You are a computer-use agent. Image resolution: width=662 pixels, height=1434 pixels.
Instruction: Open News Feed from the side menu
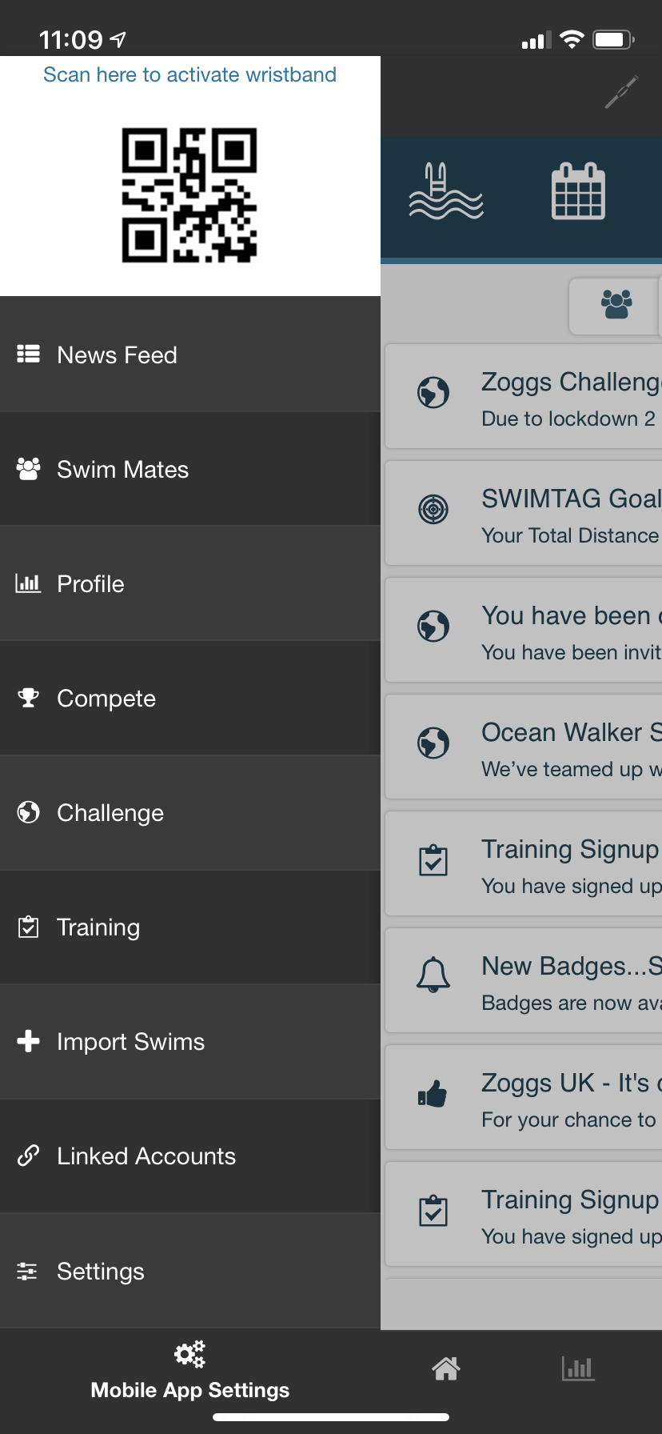point(117,355)
